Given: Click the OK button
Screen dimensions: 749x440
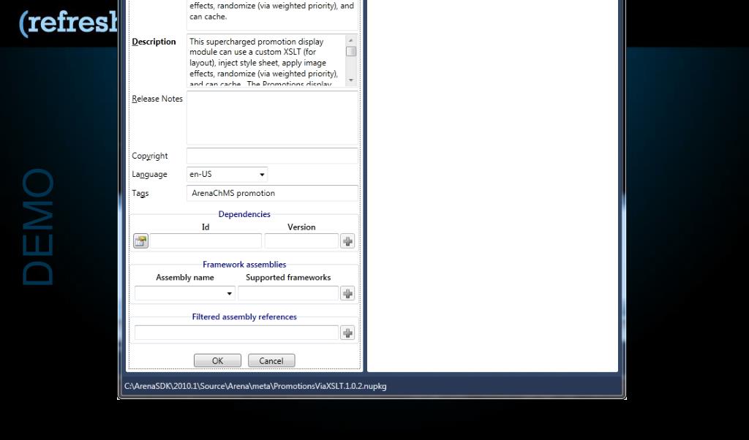Looking at the screenshot, I should pyautogui.click(x=217, y=361).
